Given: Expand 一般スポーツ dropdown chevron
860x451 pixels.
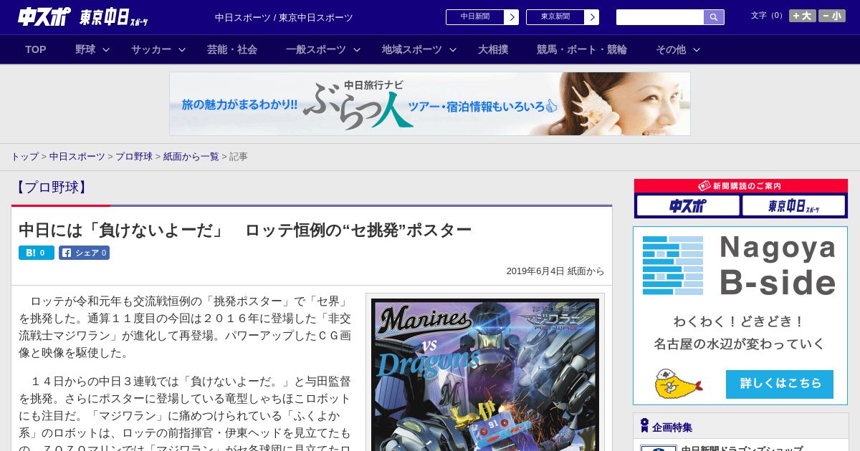Looking at the screenshot, I should click(357, 49).
